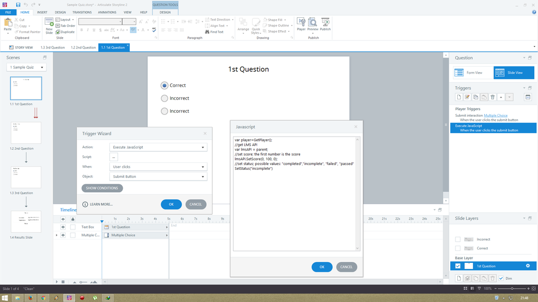Click Show Conditions button
This screenshot has width=538, height=302.
[102, 188]
